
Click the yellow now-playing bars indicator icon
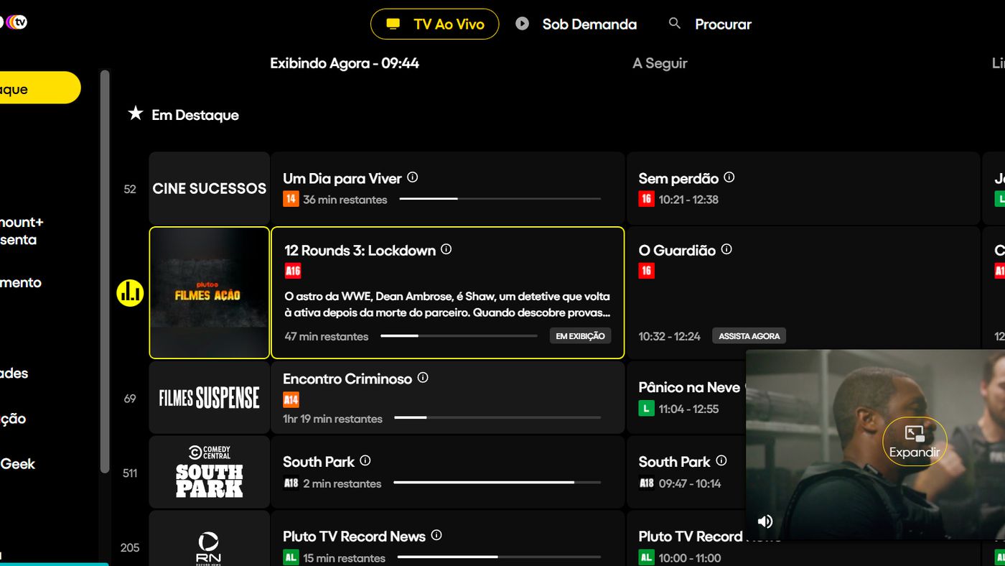(x=130, y=292)
